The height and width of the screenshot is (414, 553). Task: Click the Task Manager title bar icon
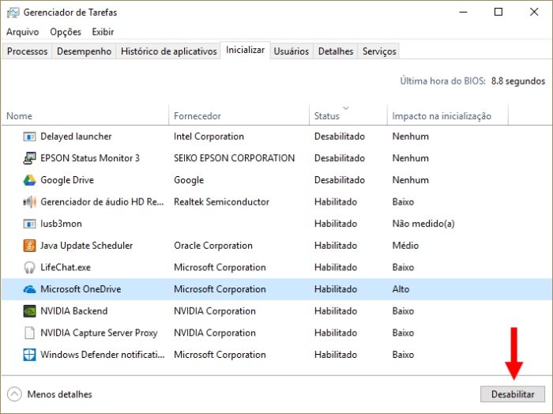tap(13, 13)
